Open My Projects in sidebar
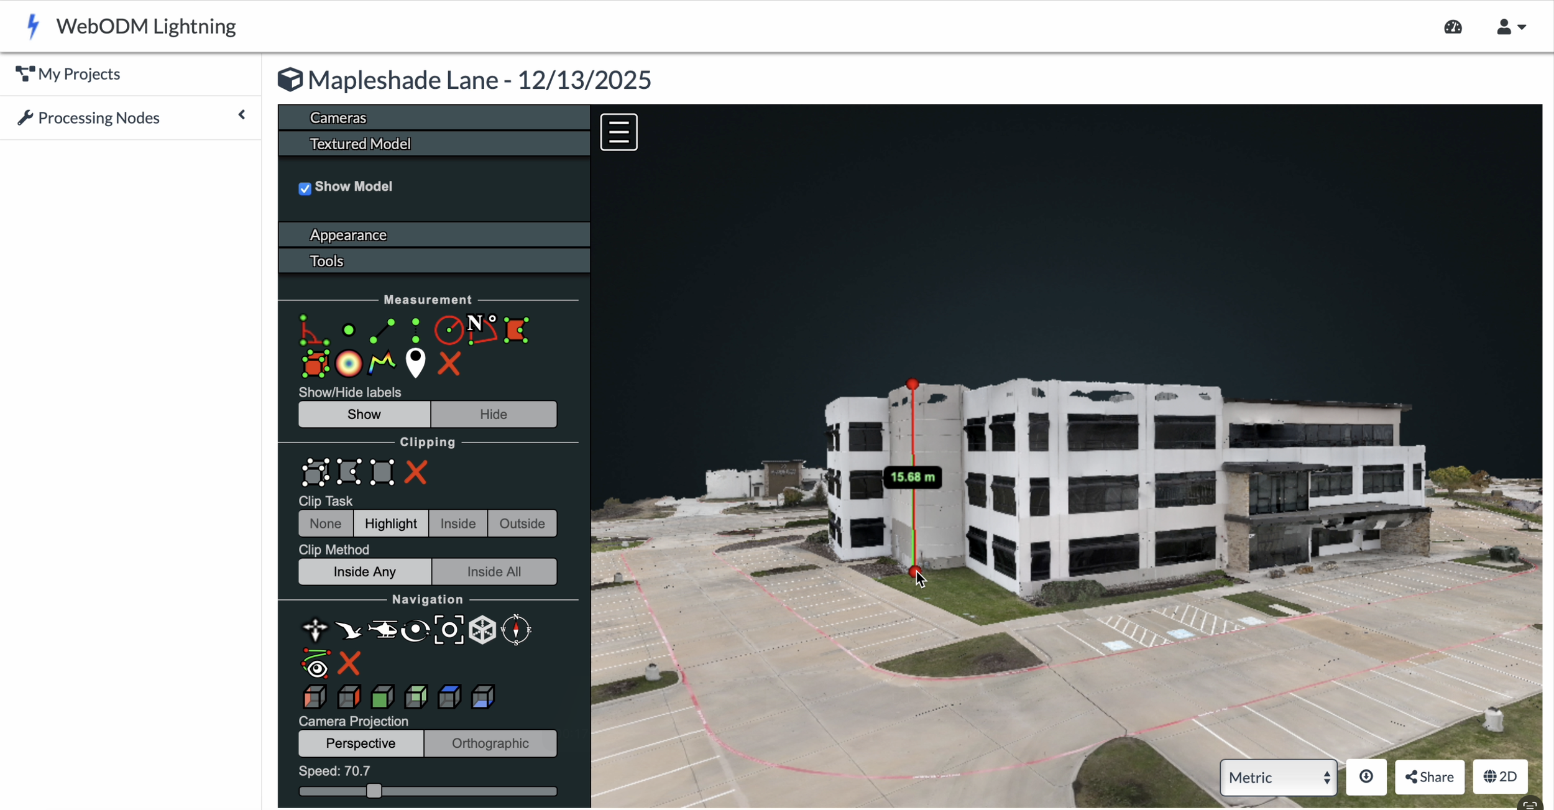Screen dimensions: 1554x810 click(78, 74)
